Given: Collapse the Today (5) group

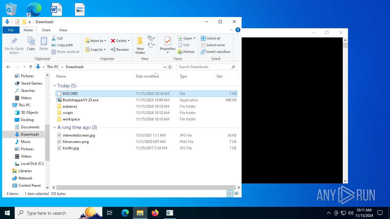Looking at the screenshot, I should point(55,86).
